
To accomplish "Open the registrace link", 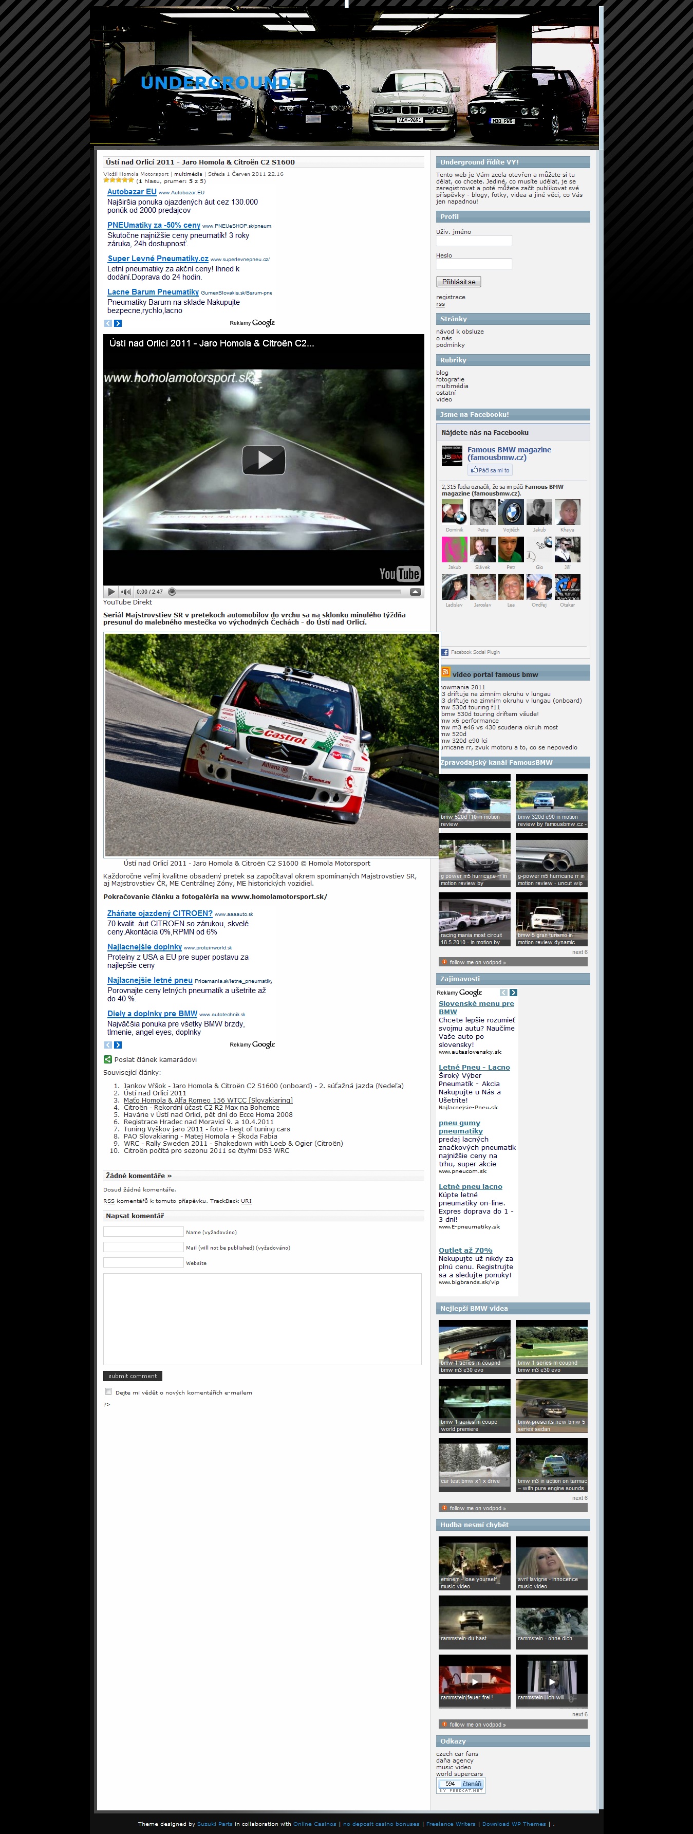I will pyautogui.click(x=451, y=298).
